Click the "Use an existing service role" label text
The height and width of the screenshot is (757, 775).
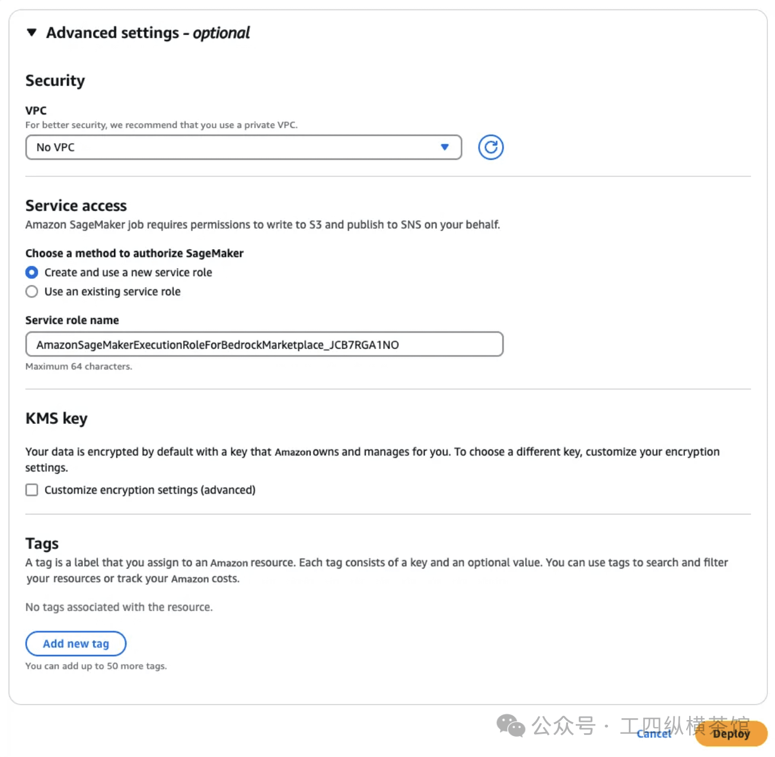coord(112,291)
